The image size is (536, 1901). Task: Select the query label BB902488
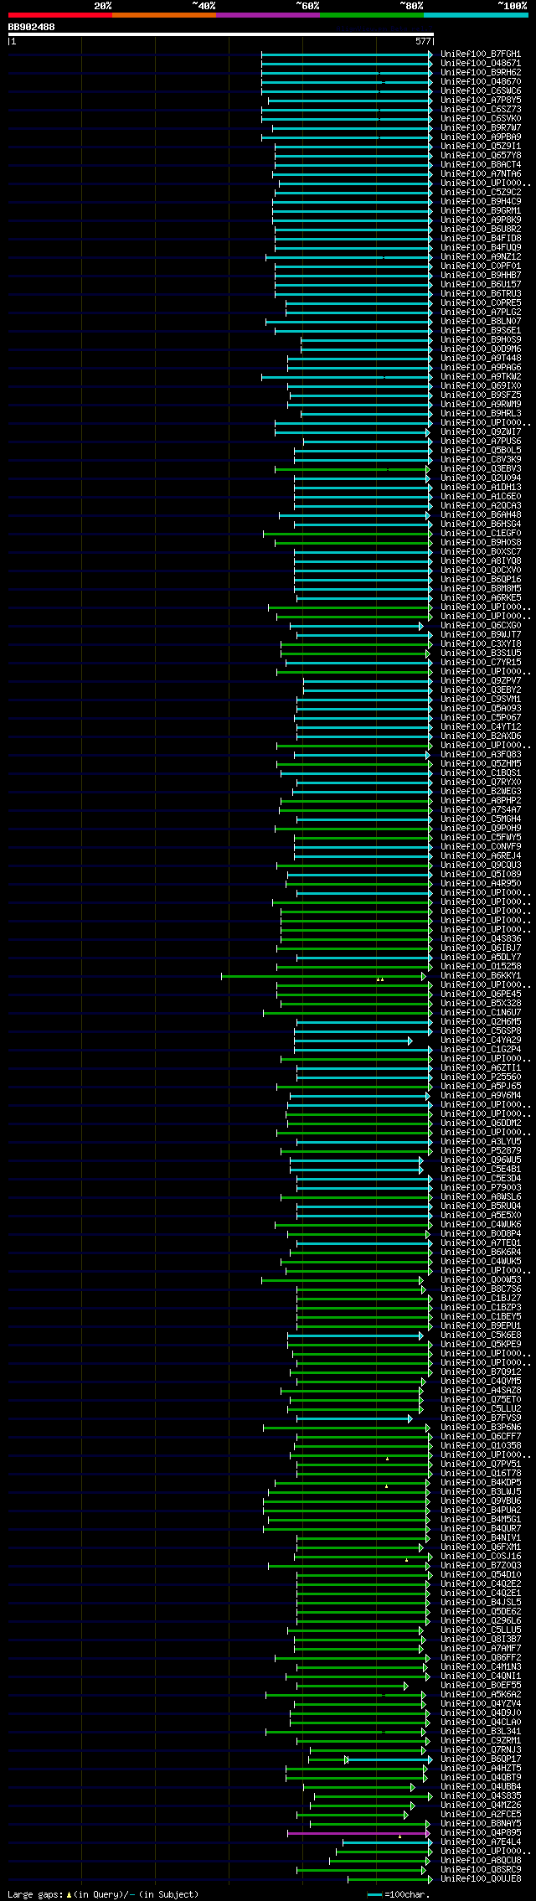click(x=32, y=27)
